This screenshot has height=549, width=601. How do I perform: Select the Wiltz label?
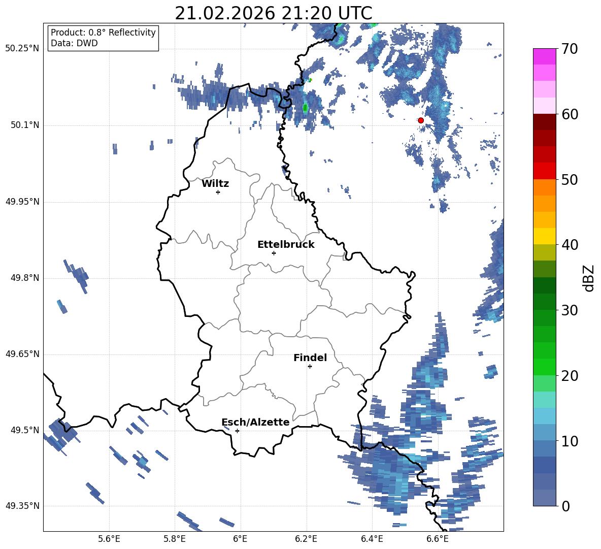click(215, 184)
